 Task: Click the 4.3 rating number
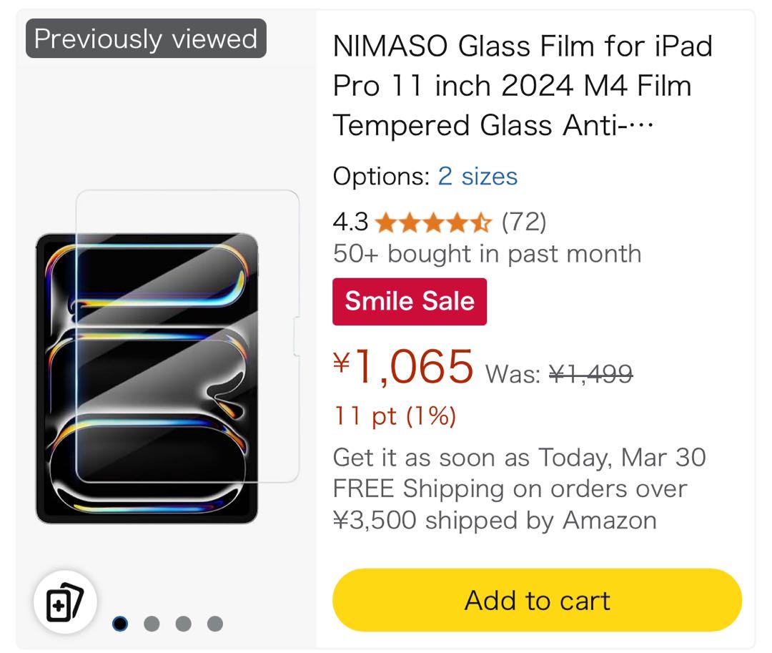coord(350,222)
